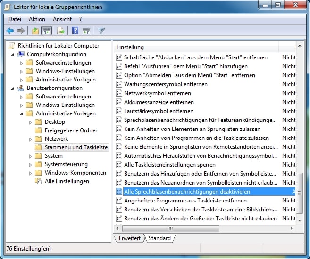Expand Windows-Einstellungen under Computerkonfiguration
Image resolution: width=310 pixels, height=259 pixels.
[x=21, y=72]
